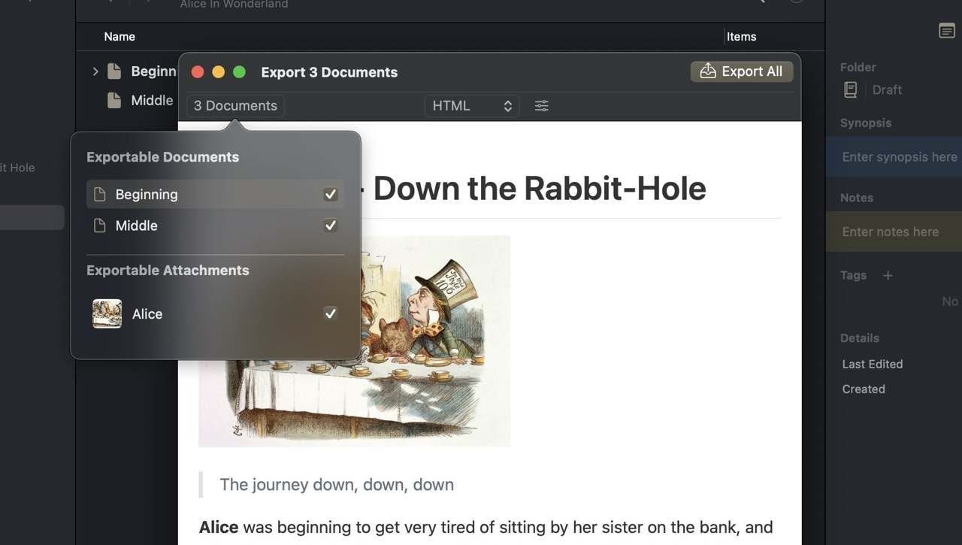Screen dimensions: 962x545
Task: Disable the Alice attachment checkbox
Action: pos(330,313)
